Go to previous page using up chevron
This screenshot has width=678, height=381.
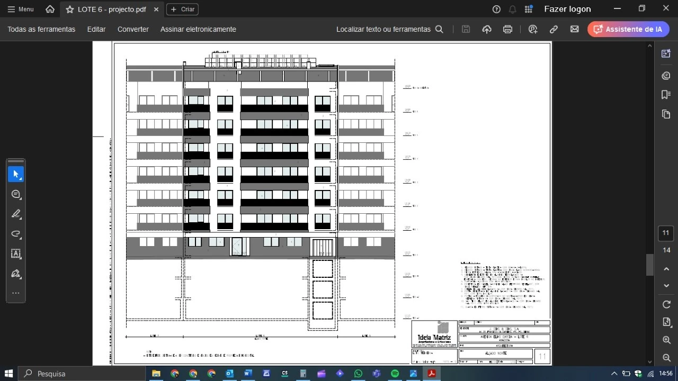tap(666, 269)
